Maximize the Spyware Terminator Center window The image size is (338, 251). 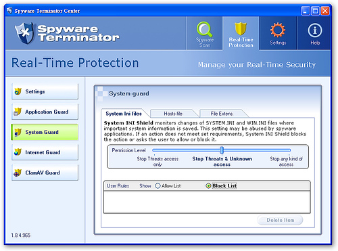pyautogui.click(x=315, y=11)
